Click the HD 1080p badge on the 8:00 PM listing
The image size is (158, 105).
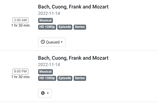(47, 78)
